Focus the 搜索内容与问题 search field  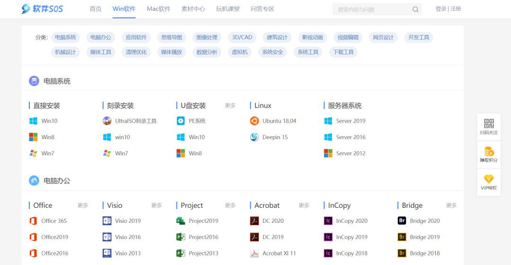371,9
